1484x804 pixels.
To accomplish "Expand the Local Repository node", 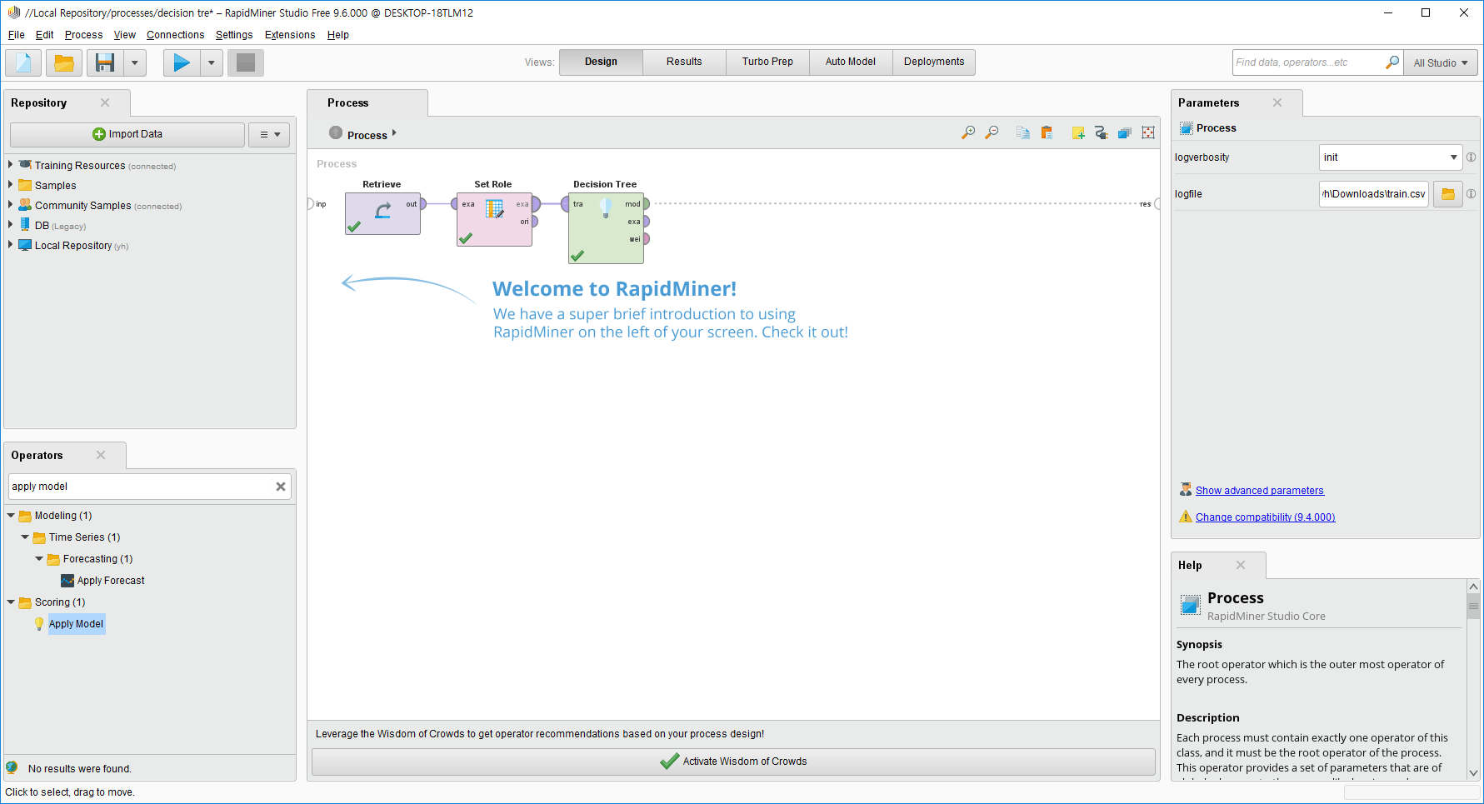I will (x=10, y=245).
